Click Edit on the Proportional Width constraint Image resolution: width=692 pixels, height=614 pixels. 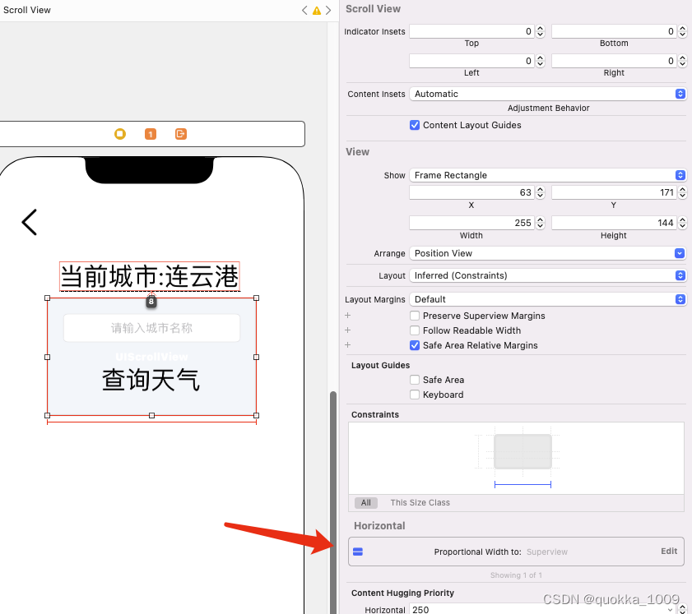[668, 552]
